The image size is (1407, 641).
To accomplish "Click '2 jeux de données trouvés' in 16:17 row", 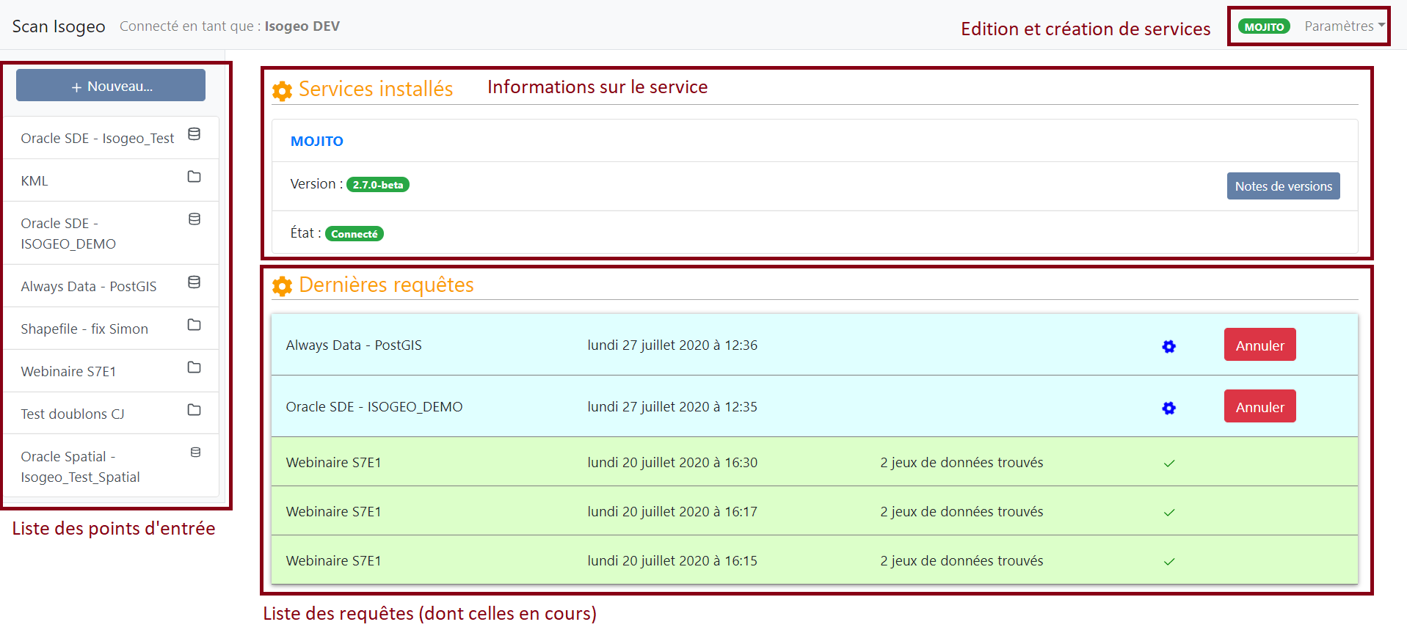I will point(961,512).
